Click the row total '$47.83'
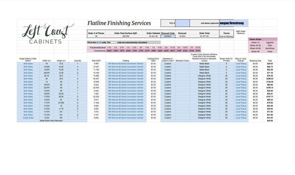The image size is (295, 175). coord(270,118)
